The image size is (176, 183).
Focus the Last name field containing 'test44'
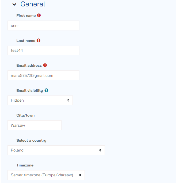click(x=43, y=50)
